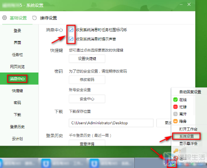Set status to 离开 in the tray menu
Screen dimensions: 207x168
tap(183, 114)
